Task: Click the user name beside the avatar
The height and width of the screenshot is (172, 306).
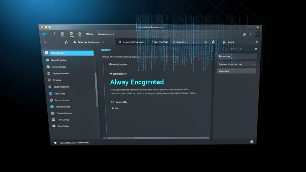Action: coord(231,42)
